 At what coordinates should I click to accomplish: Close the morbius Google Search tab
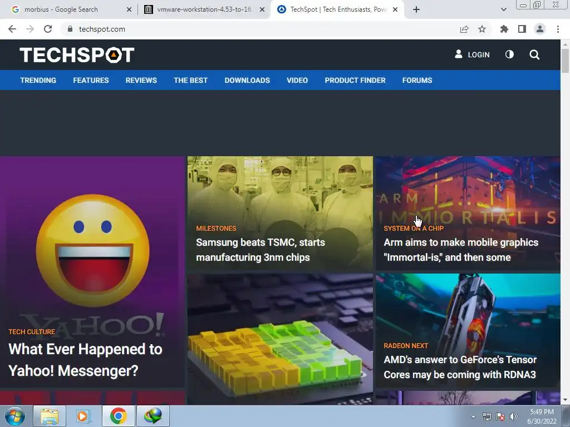(129, 9)
